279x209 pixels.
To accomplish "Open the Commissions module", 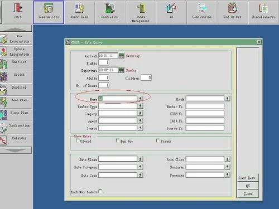I will coord(202,12).
